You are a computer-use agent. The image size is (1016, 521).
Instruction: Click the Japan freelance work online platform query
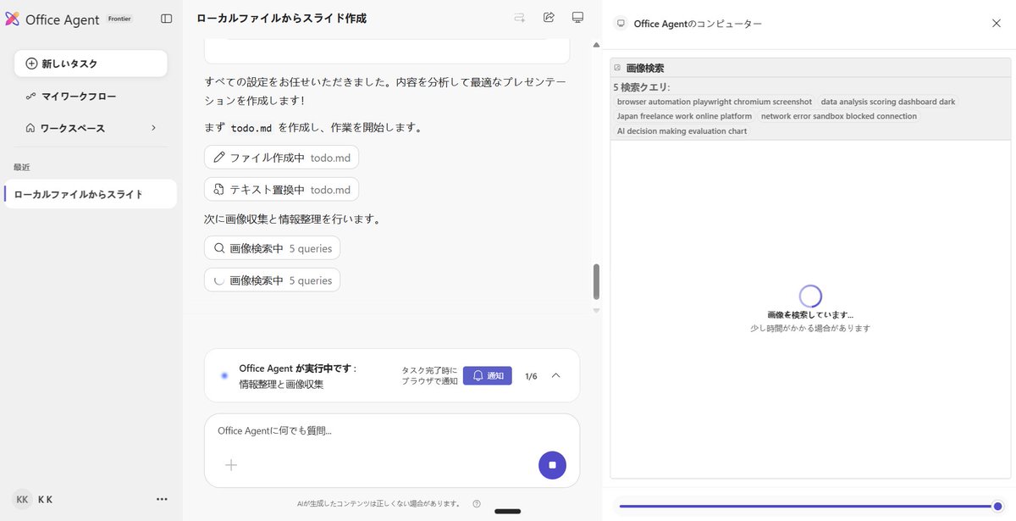pyautogui.click(x=684, y=116)
